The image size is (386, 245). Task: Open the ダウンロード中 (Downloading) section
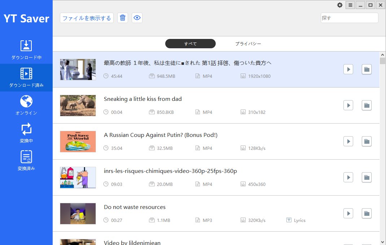coord(26,50)
